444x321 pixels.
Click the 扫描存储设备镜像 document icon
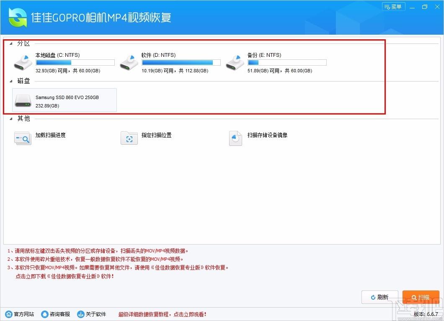coord(235,138)
